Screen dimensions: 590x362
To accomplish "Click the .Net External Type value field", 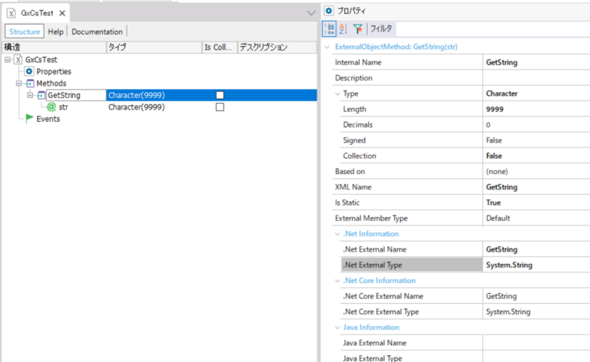I will pos(535,265).
